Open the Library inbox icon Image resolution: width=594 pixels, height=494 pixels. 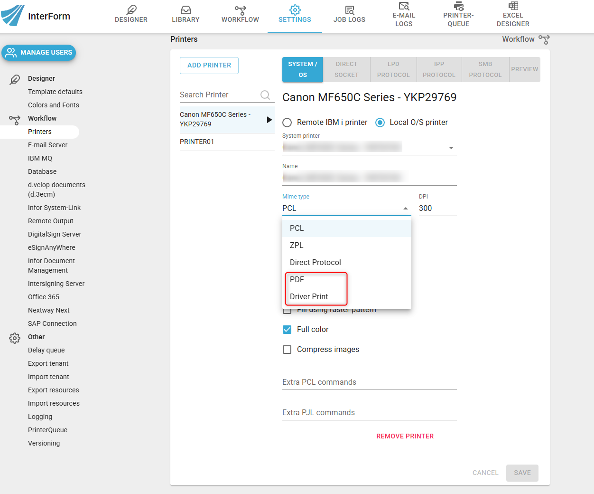(x=186, y=9)
